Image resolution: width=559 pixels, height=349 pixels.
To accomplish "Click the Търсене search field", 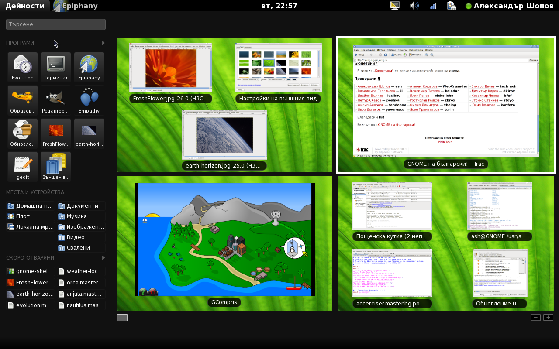I will click(56, 24).
